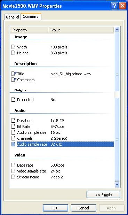Viewport: 128px width, 215px height.
Task: Click the value 32 kHz
Action: pyautogui.click(x=56, y=144)
